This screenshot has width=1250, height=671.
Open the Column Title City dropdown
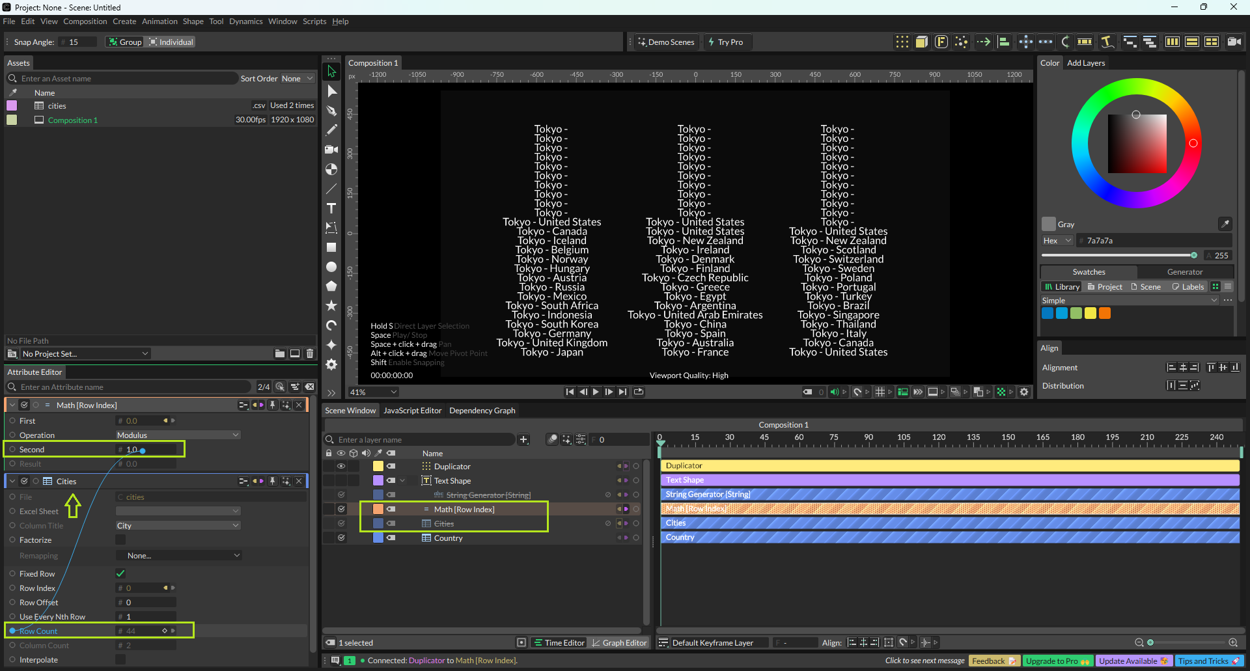point(178,525)
